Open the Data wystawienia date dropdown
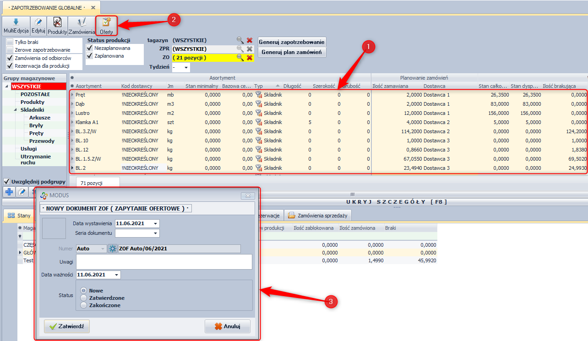This screenshot has height=341, width=588. 156,224
